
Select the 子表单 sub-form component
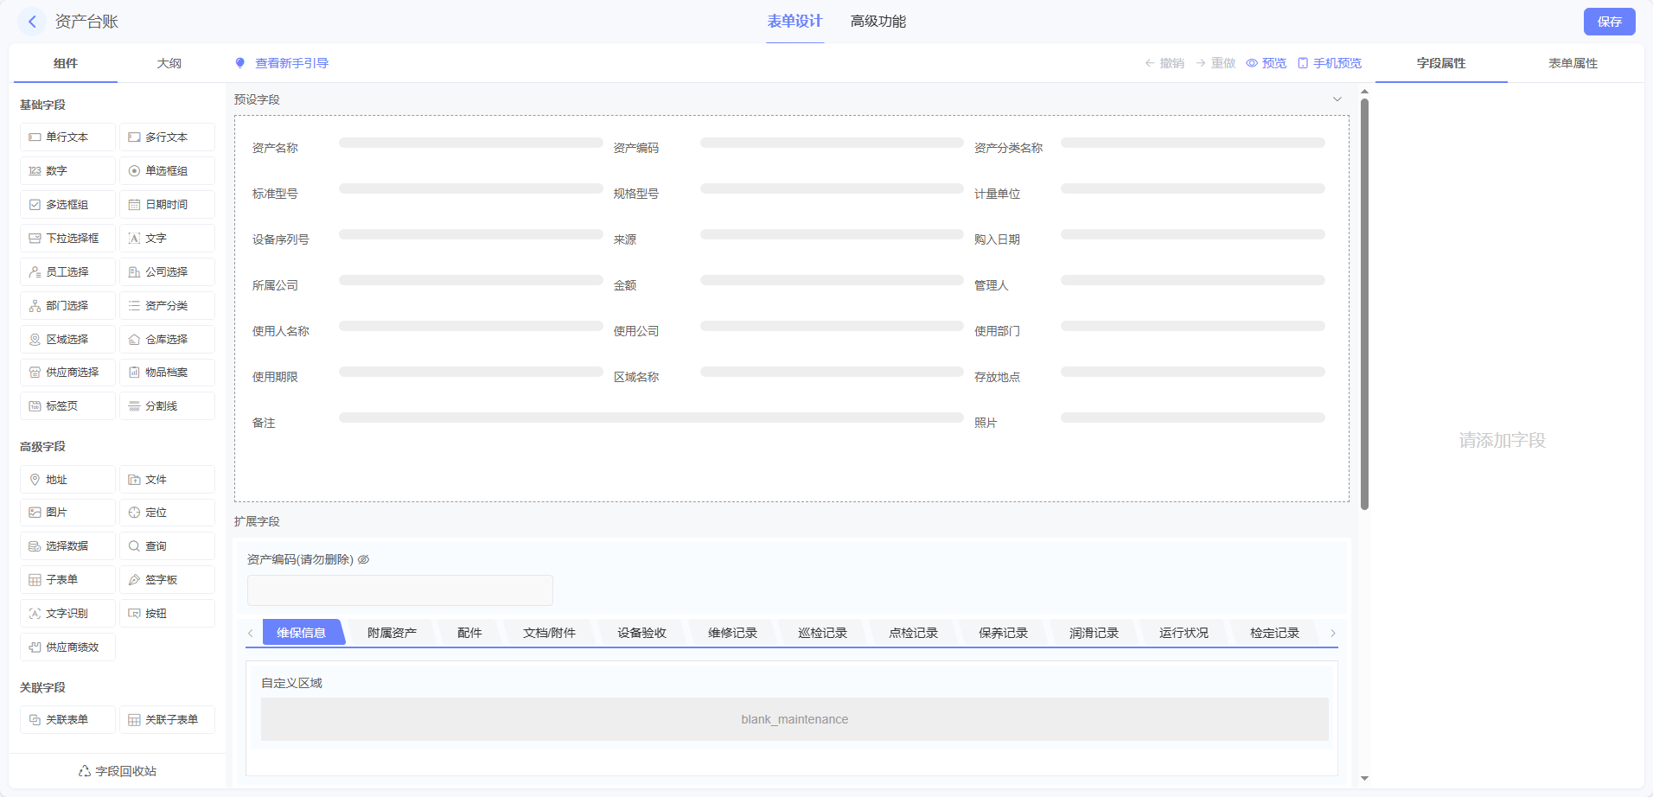[x=67, y=580]
